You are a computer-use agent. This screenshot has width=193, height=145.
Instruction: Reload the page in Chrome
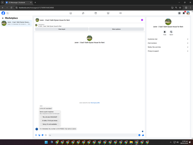tap(11, 8)
